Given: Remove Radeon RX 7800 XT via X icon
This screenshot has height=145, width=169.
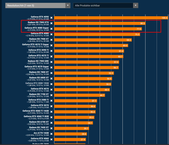Looking at the screenshot, I should click(51, 73).
